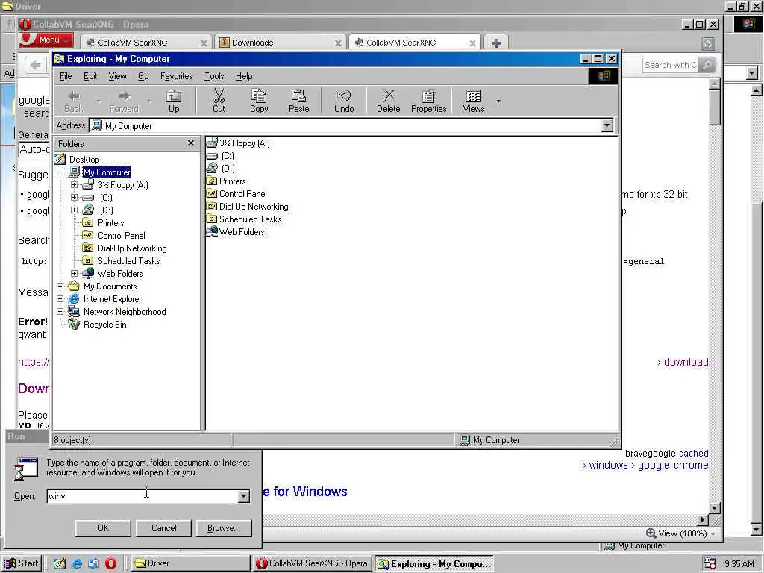Select Web Folders in the right pane
This screenshot has height=573, width=764.
[235, 232]
